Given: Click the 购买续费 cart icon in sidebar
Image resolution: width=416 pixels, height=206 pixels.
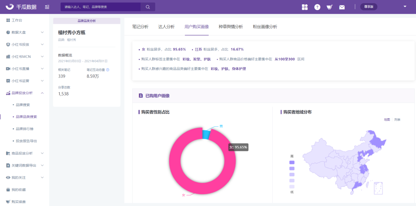Looking at the screenshot, I should pyautogui.click(x=8, y=202).
